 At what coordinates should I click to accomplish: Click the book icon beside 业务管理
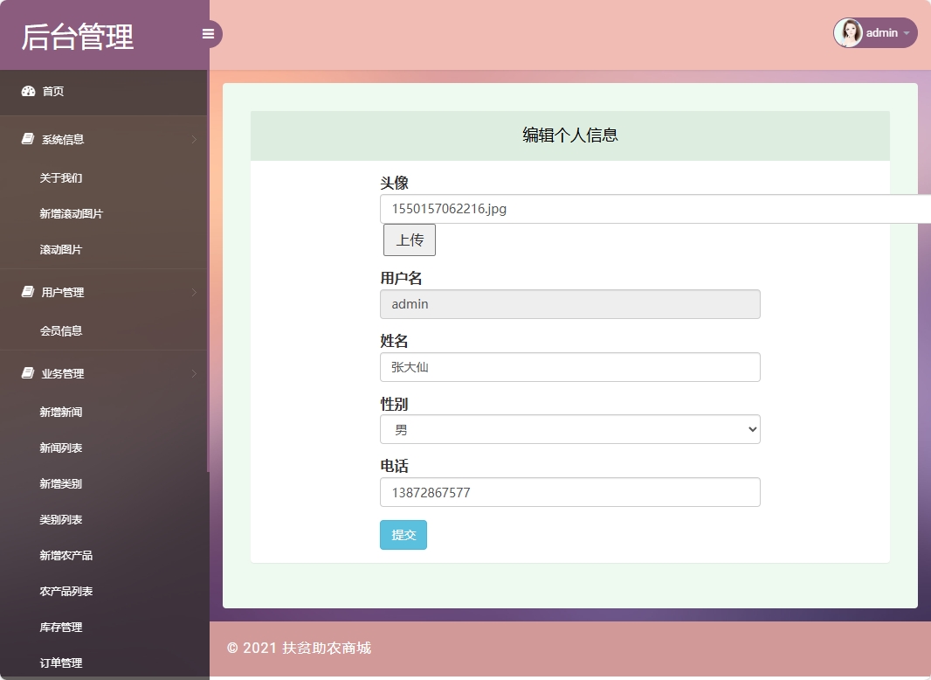pyautogui.click(x=28, y=372)
